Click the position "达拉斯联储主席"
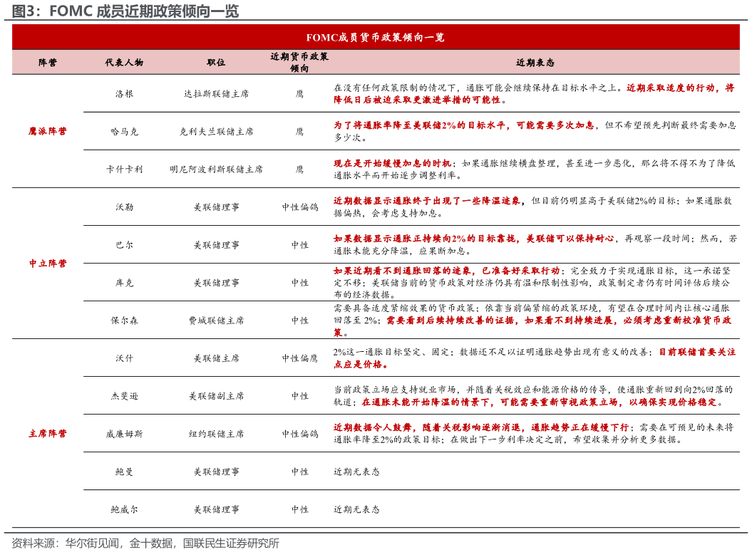 [216, 93]
